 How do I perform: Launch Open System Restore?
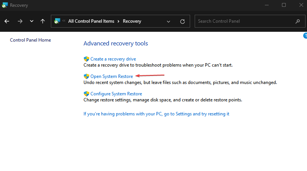[x=112, y=76]
